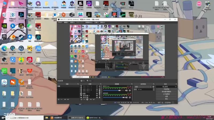Screen dimensions: 214x120
Task: Open the 渐变 transition type dropdown
Action: (143, 87)
